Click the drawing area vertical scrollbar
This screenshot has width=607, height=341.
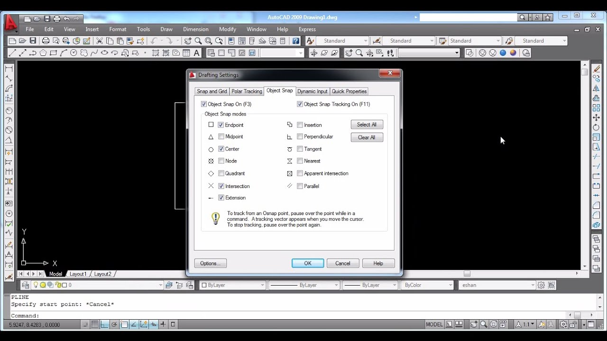click(x=585, y=166)
